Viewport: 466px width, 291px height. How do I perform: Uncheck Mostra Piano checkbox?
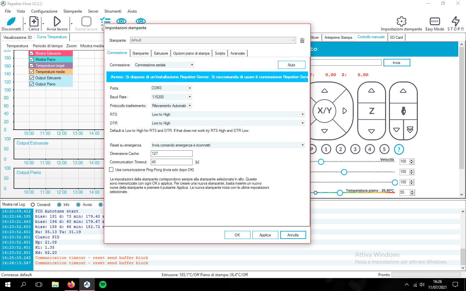32,59
